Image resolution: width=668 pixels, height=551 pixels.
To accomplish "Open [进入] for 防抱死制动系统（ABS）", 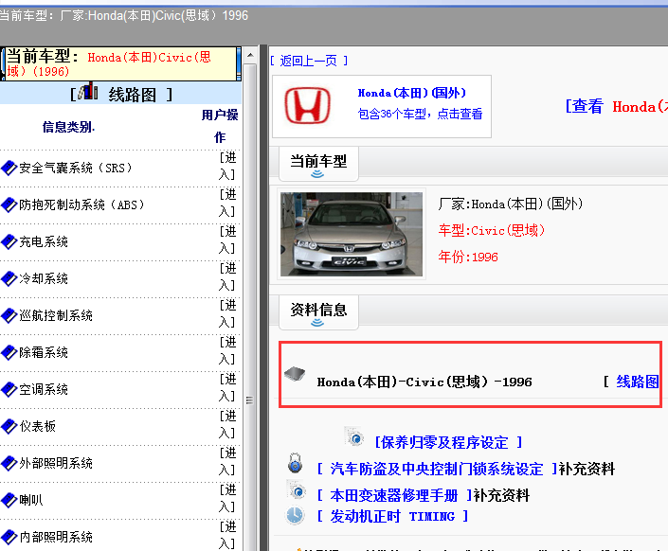I will (x=227, y=204).
